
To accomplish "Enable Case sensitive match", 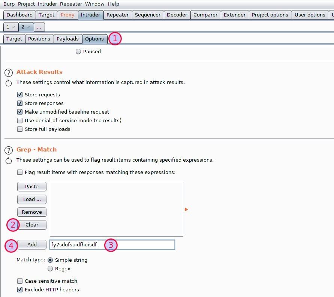I will (x=20, y=281).
